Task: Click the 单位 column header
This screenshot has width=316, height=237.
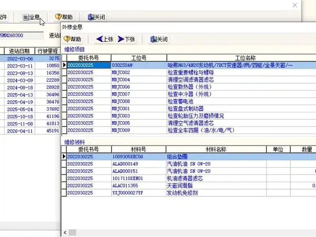Action: click(x=278, y=149)
